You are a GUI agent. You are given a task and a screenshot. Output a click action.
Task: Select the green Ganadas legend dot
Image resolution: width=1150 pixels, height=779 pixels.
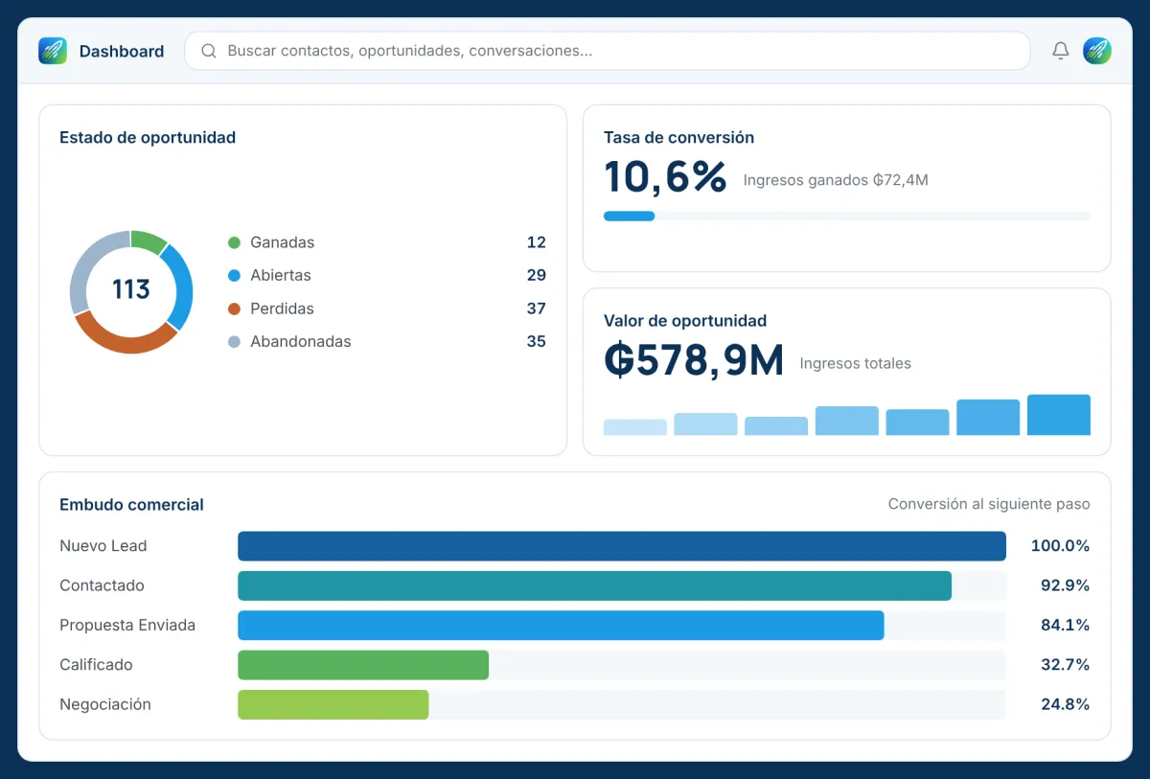click(234, 242)
